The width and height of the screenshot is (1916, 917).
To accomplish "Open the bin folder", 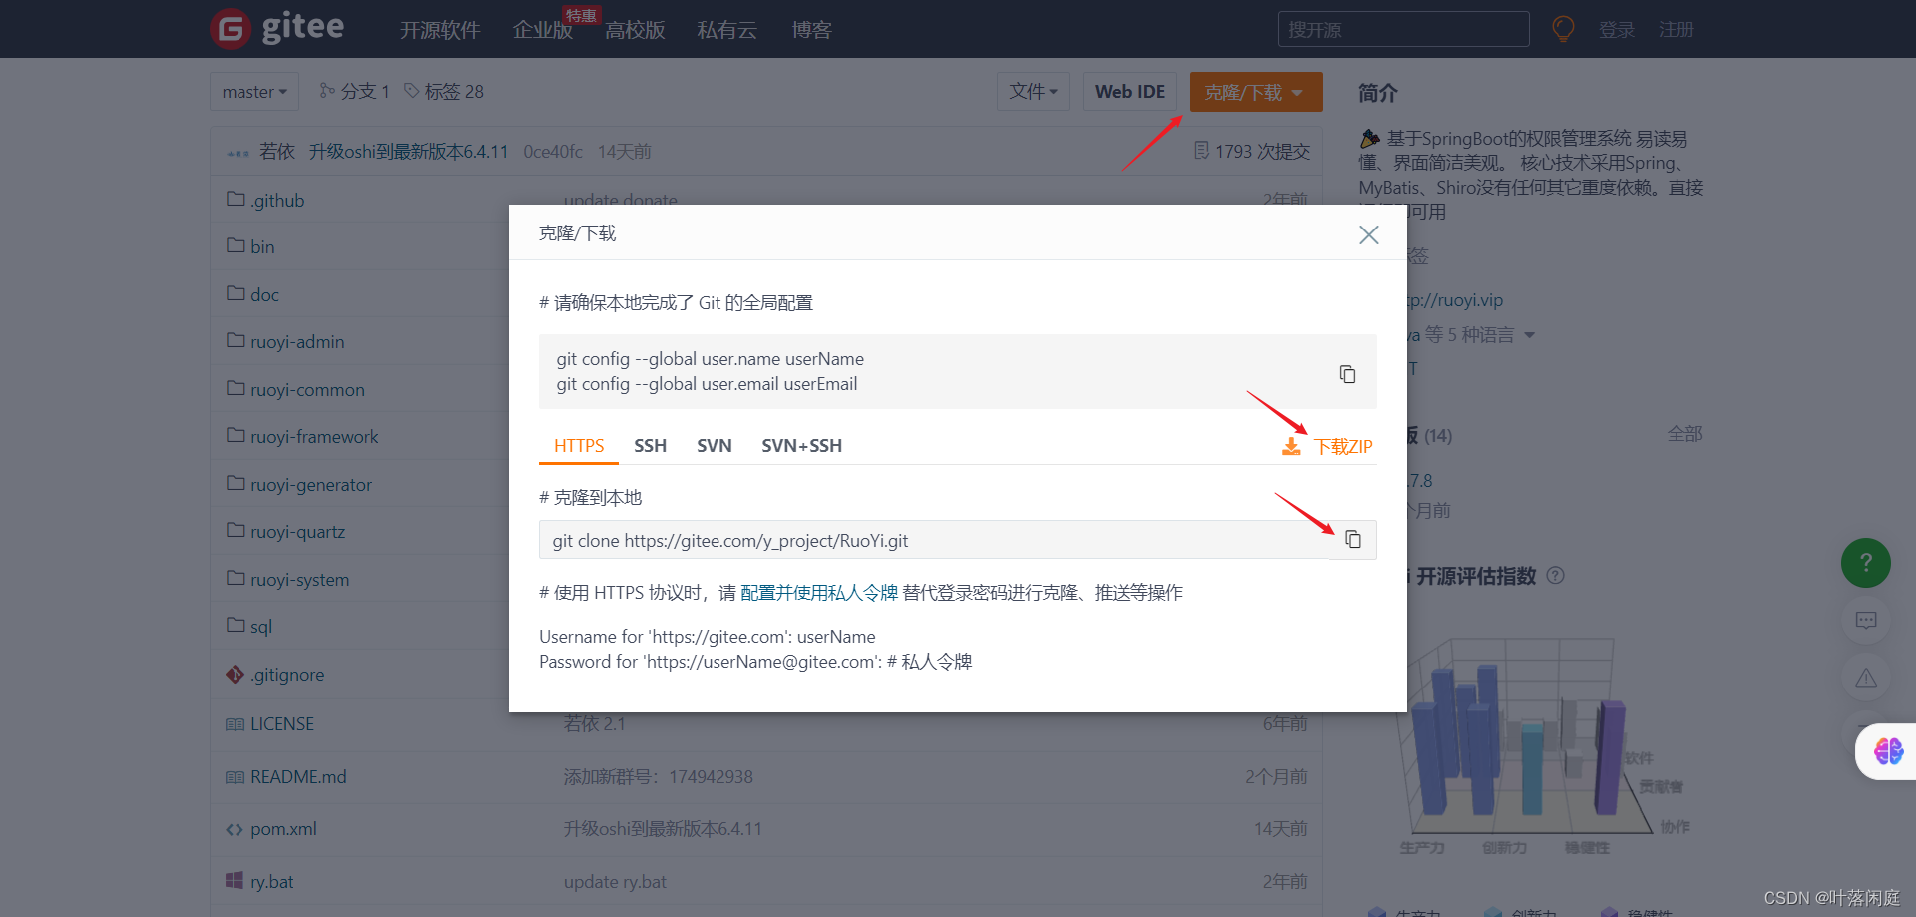I will coord(262,247).
